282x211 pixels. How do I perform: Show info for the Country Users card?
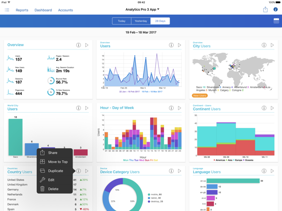(79, 171)
